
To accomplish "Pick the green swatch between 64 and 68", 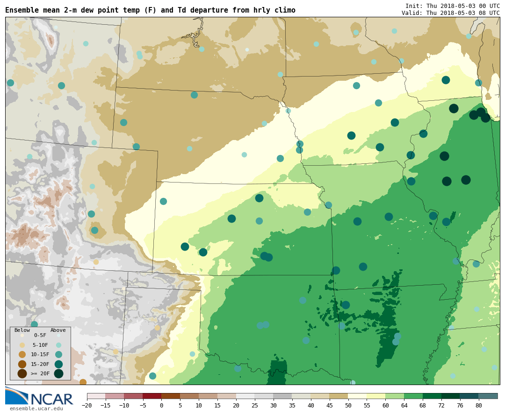I will pos(413,396).
